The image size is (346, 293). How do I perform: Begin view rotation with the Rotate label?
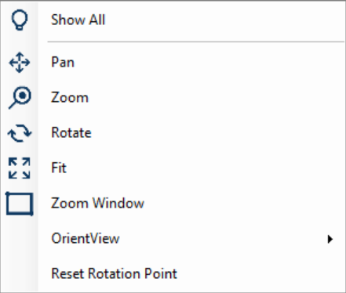click(x=71, y=132)
